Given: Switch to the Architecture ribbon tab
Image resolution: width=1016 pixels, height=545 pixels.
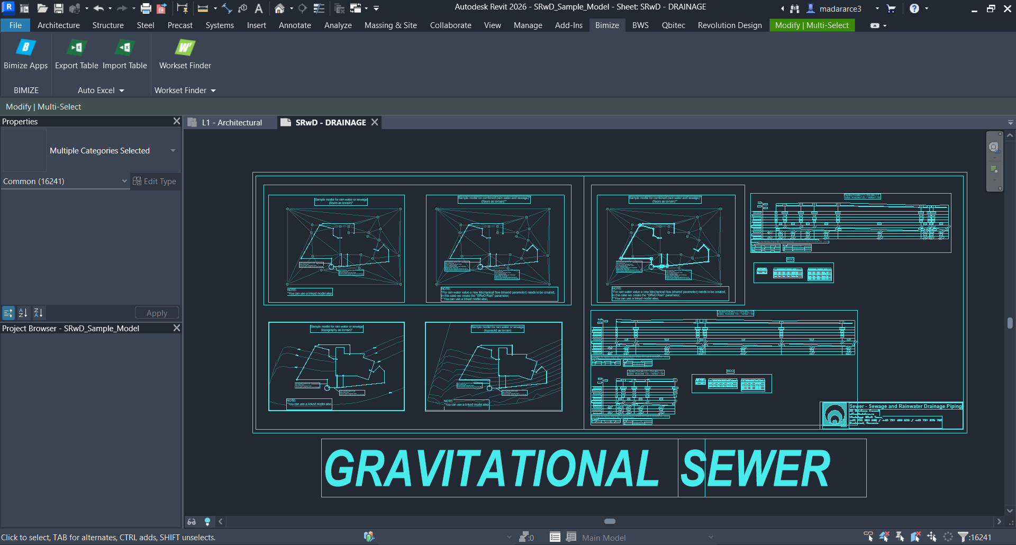Looking at the screenshot, I should 59,25.
